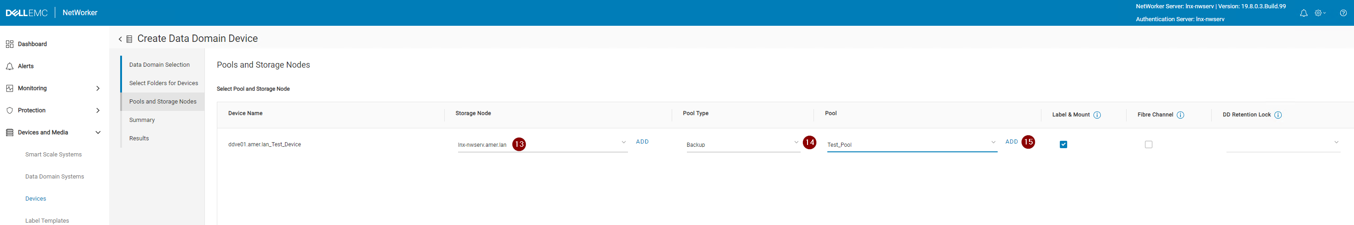The width and height of the screenshot is (1354, 225).
Task: Click the DD Retention Lock info icon
Action: click(1278, 115)
